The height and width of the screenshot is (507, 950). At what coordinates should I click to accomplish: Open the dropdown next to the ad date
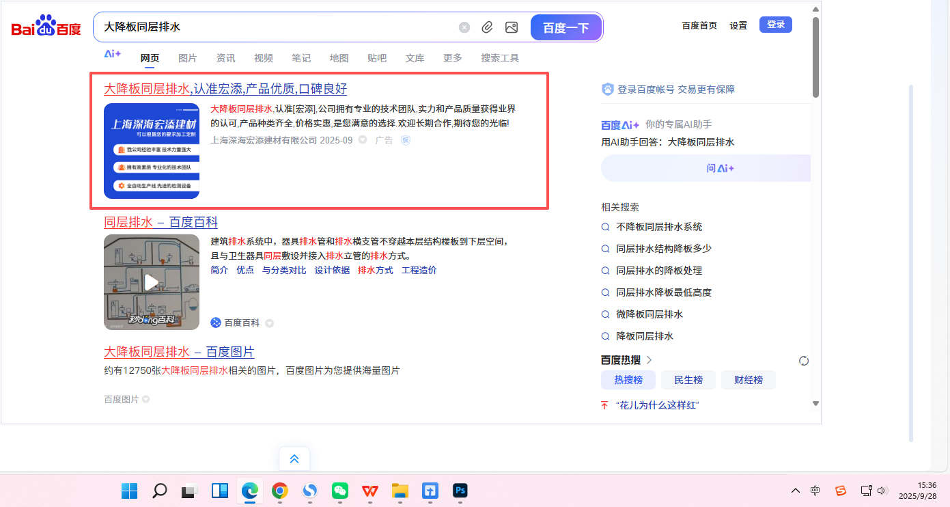pyautogui.click(x=363, y=140)
